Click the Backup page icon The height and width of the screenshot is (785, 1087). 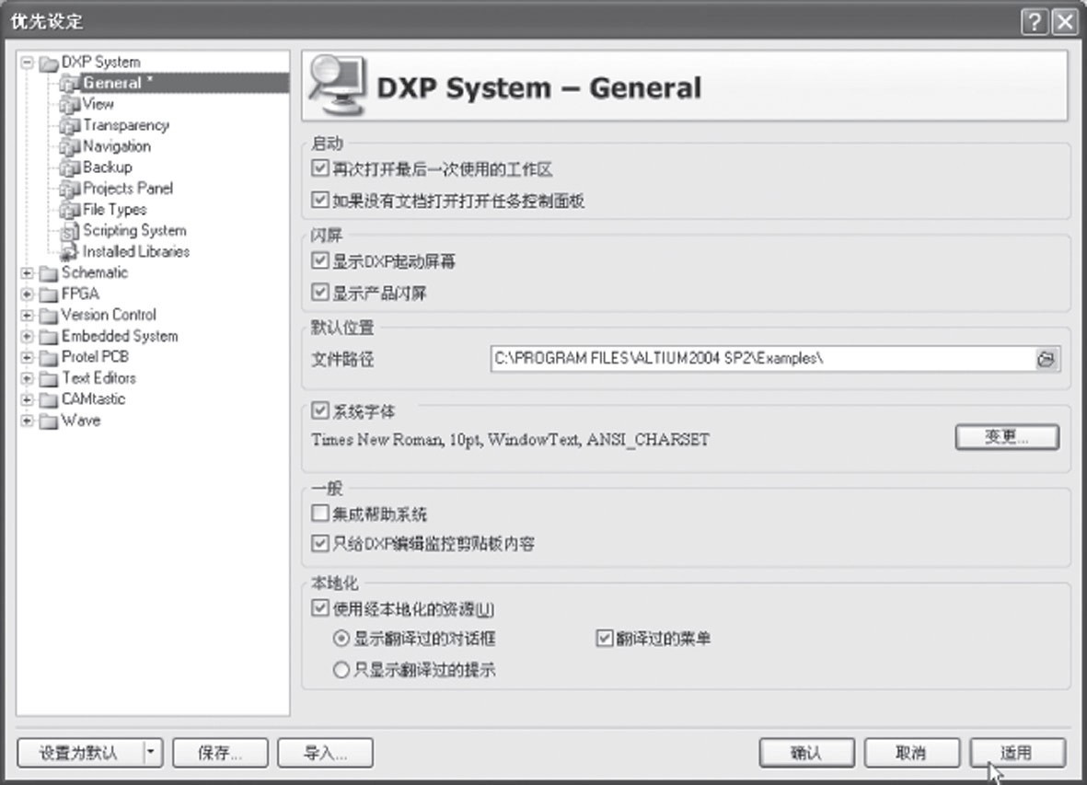70,167
